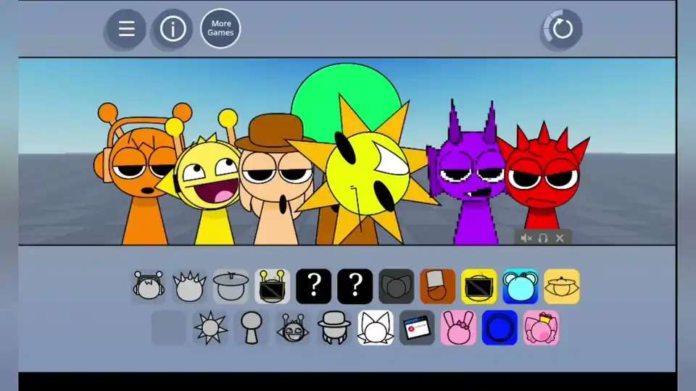This screenshot has height=391, width=696.
Task: Select the gray sun character icon
Action: tap(210, 328)
